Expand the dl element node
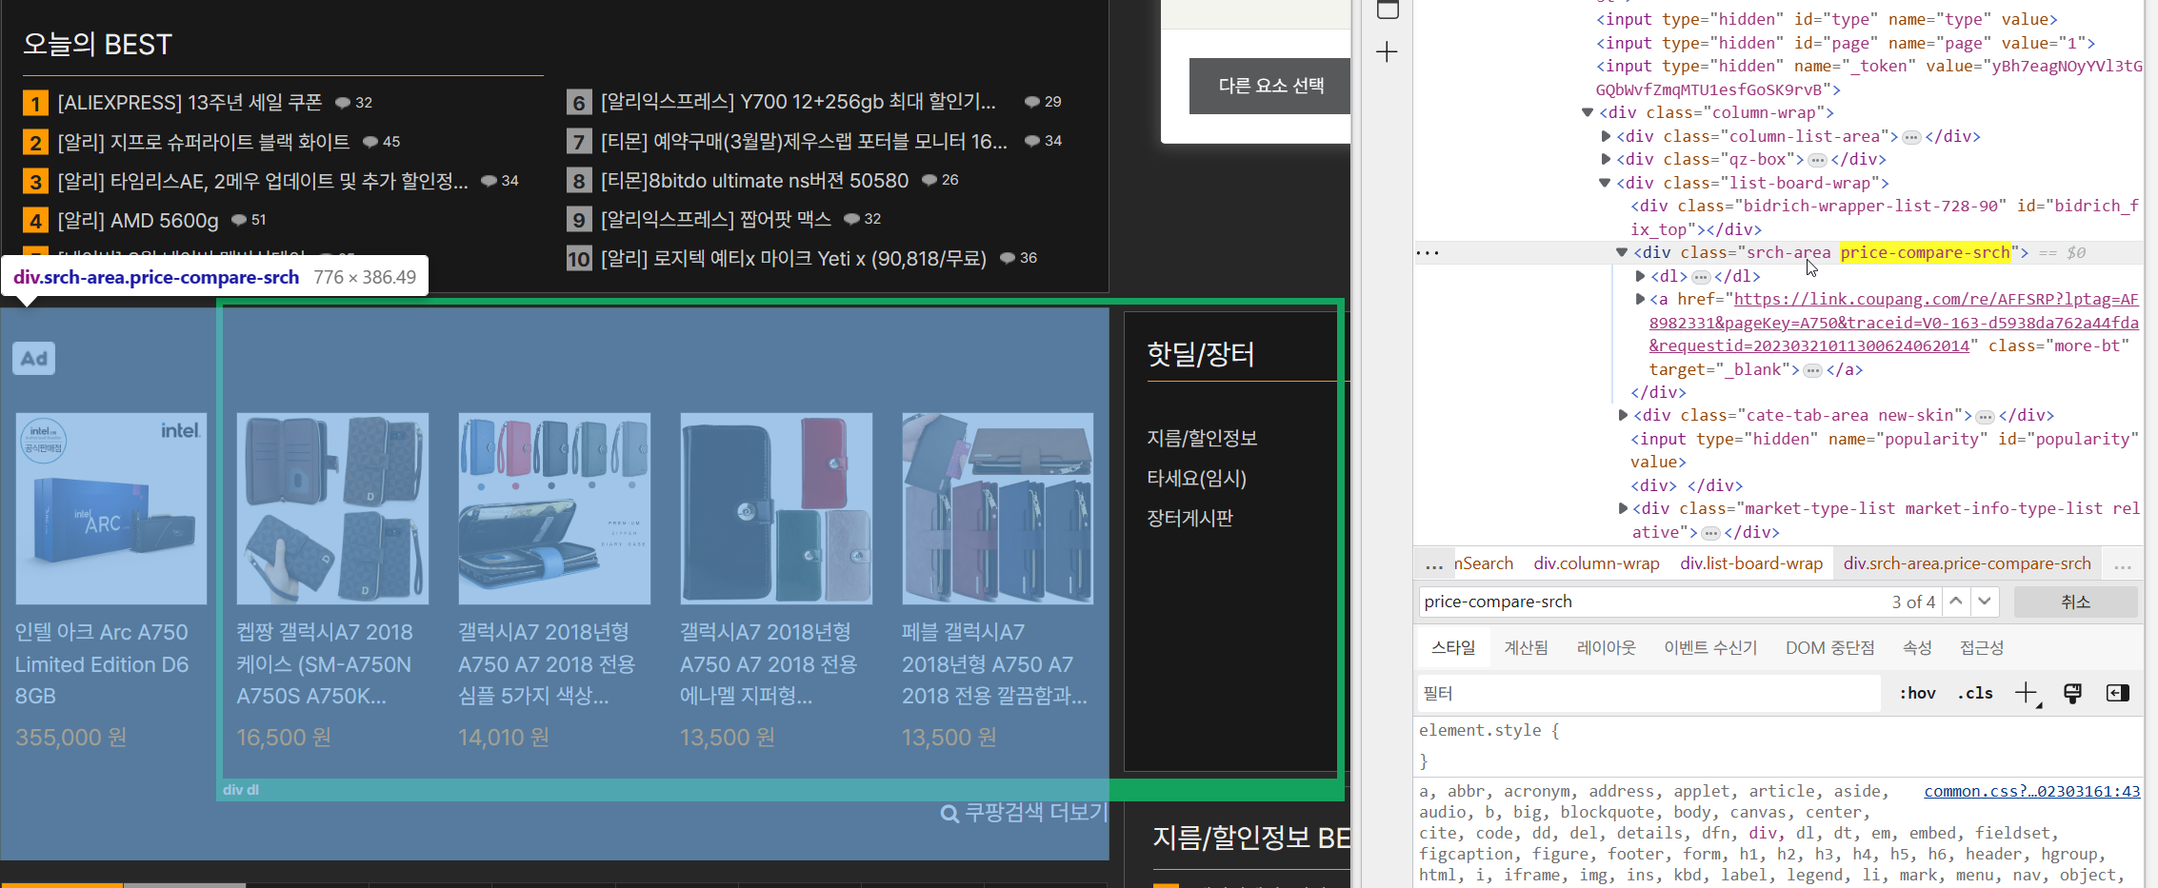The image size is (2158, 888). (x=1640, y=276)
